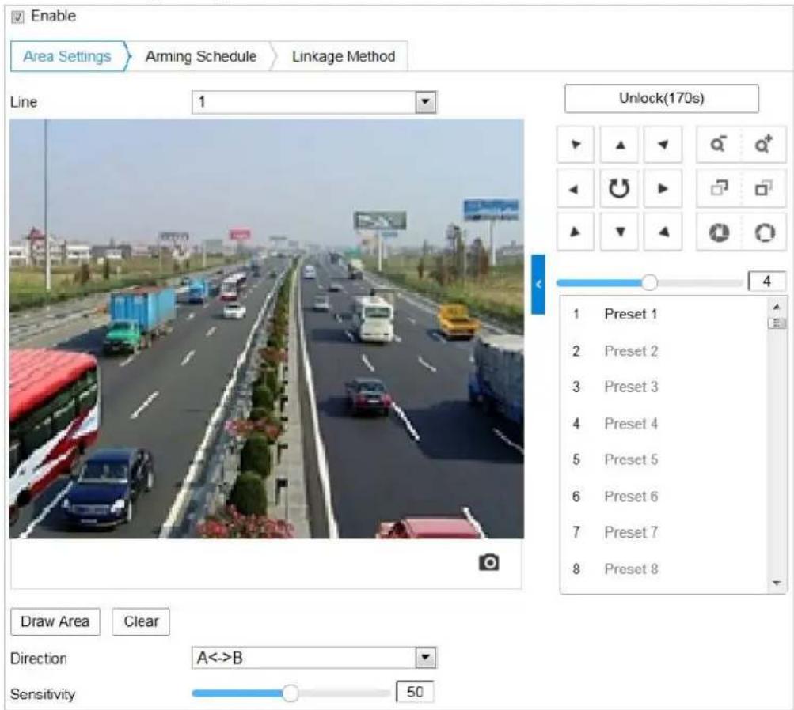Switch to Arming Schedule tab
This screenshot has height=710, width=794.
[201, 56]
